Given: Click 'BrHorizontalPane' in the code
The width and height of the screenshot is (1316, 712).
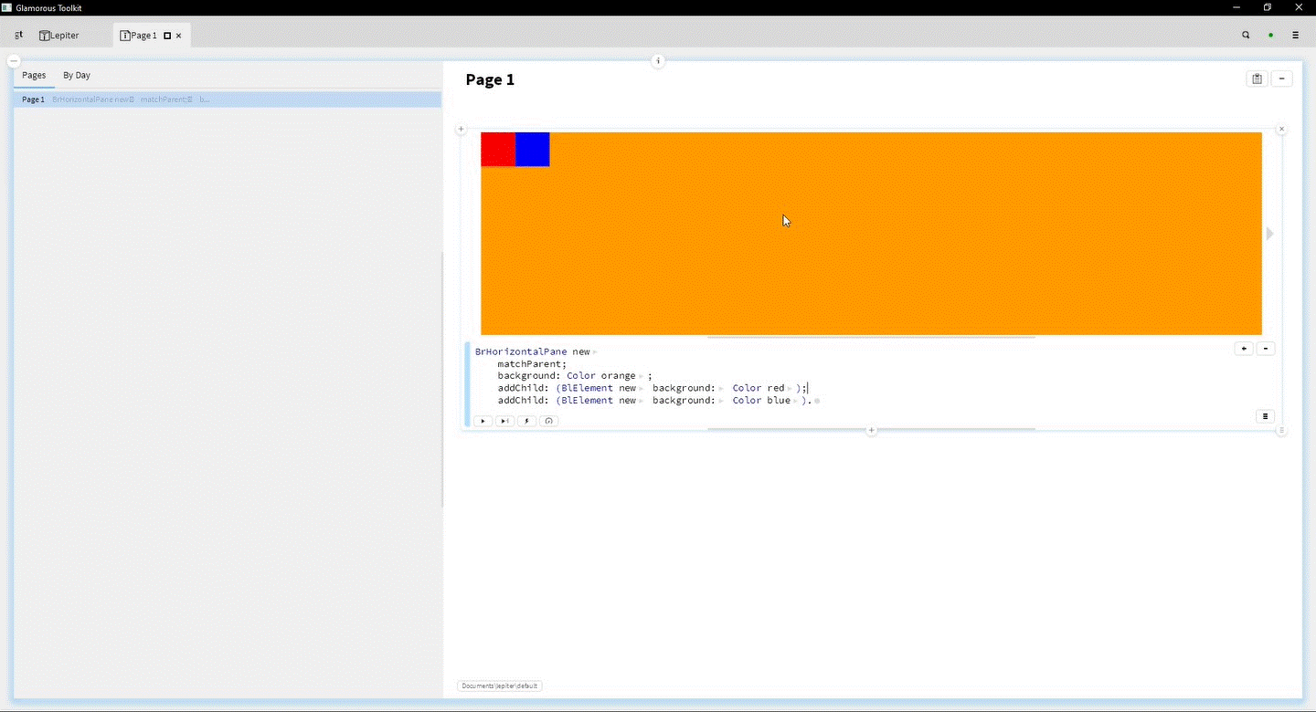Looking at the screenshot, I should pyautogui.click(x=521, y=351).
